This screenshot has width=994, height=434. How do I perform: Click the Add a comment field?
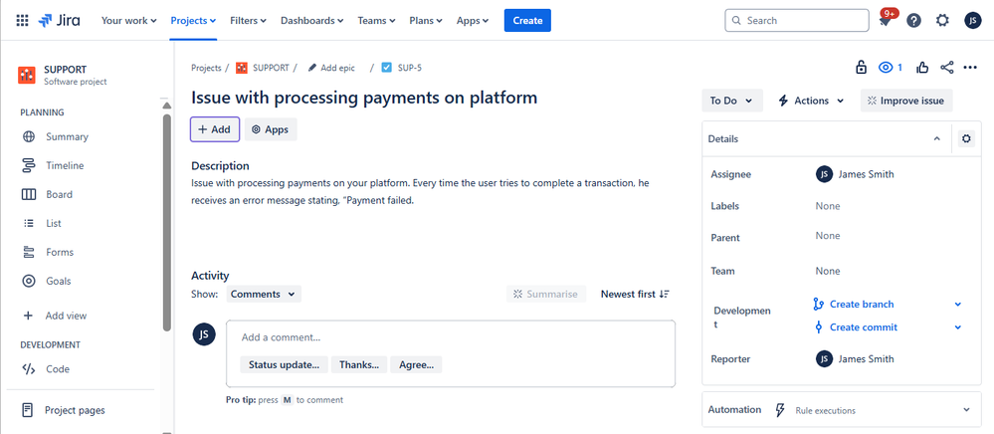point(451,337)
